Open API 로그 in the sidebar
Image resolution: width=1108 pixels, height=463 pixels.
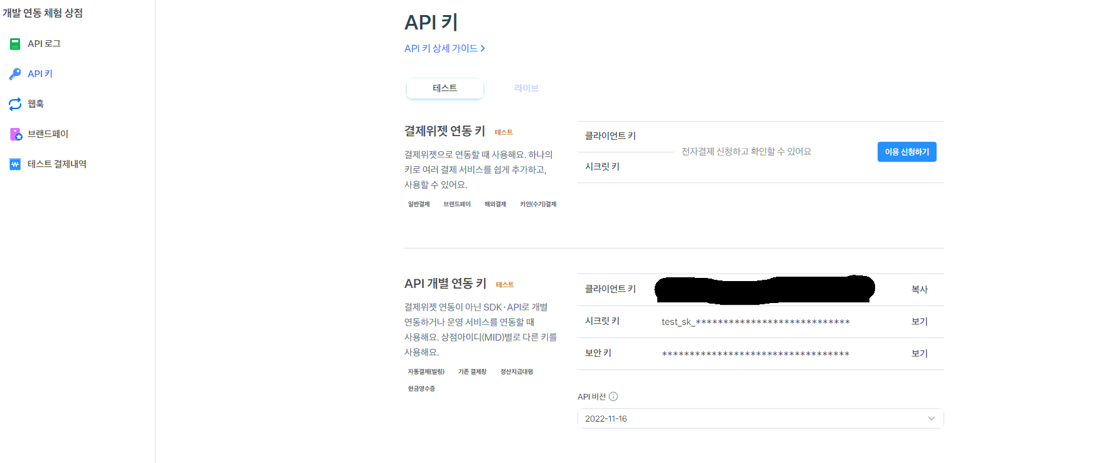coord(44,44)
